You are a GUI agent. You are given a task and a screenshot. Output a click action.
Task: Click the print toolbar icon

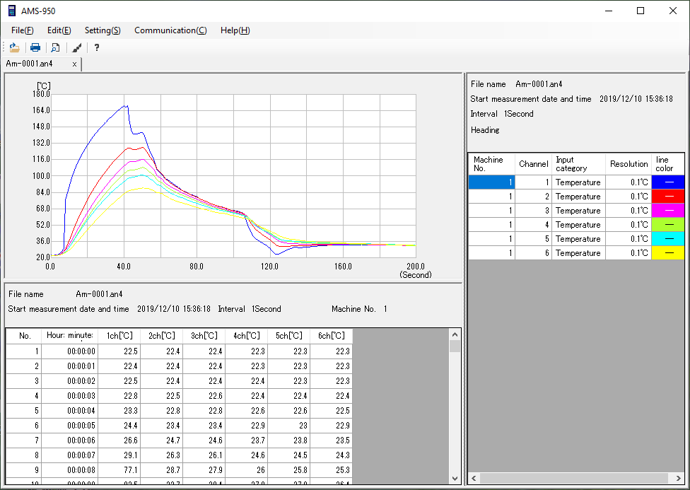[35, 47]
